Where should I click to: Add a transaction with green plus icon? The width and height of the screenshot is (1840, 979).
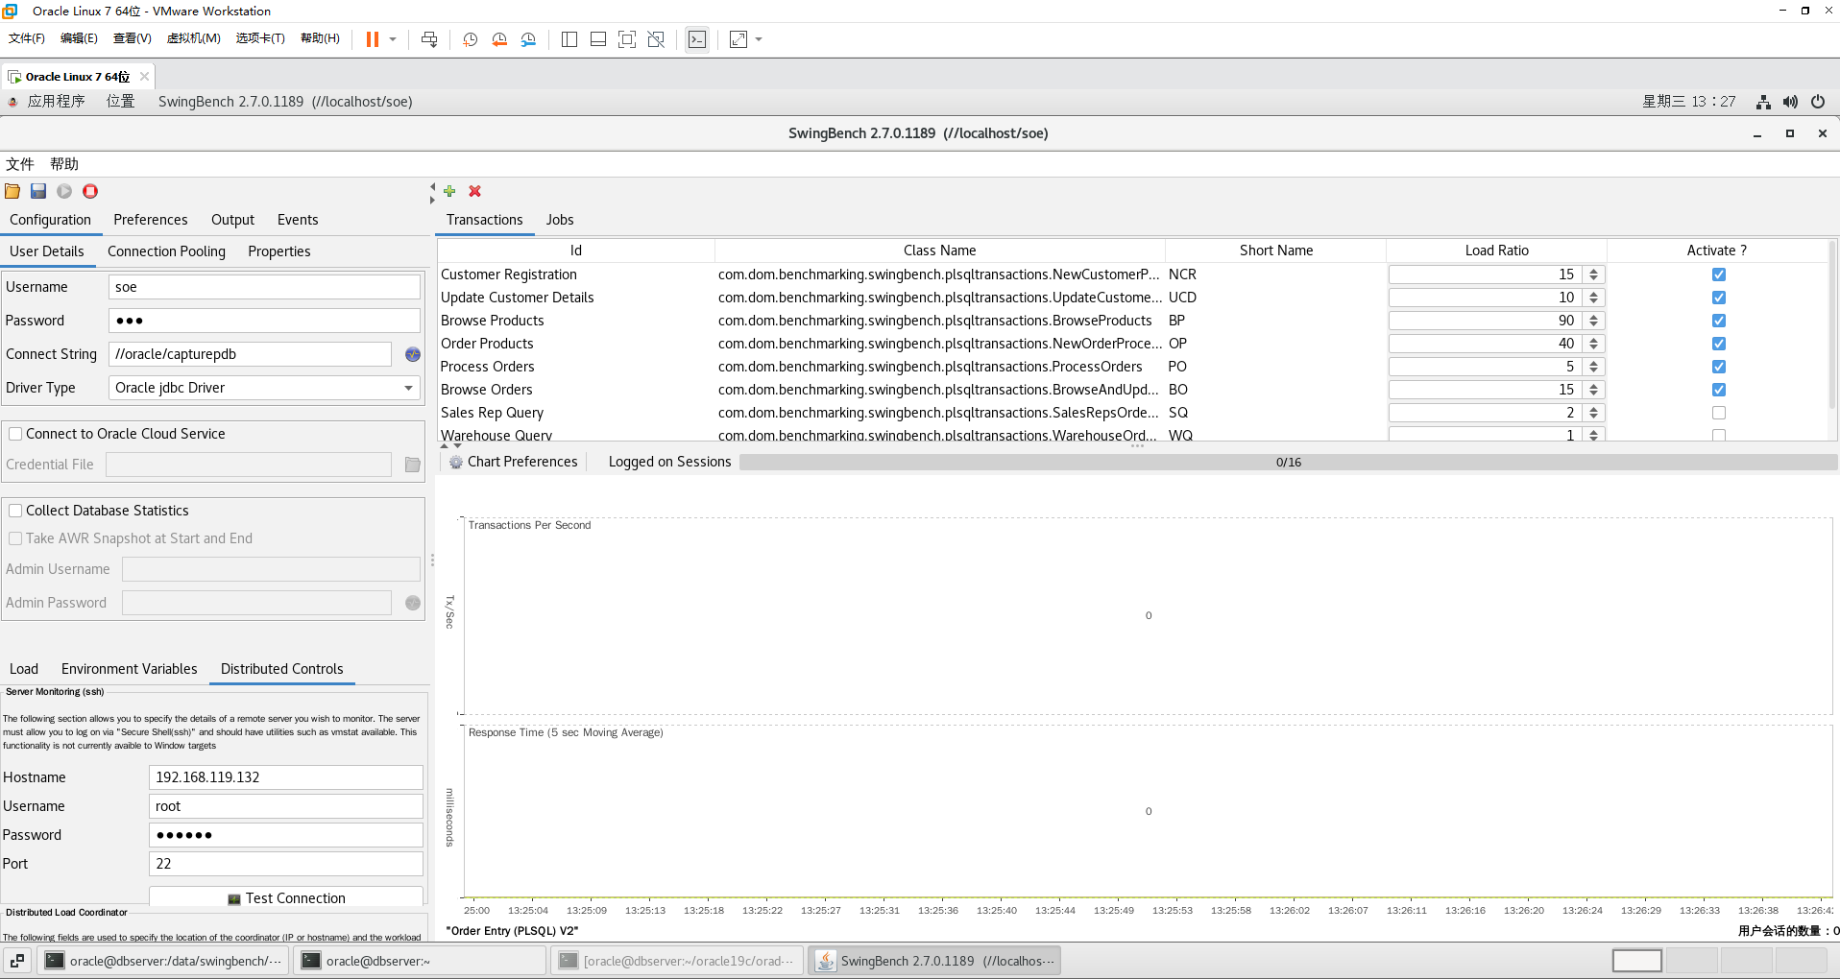point(449,191)
